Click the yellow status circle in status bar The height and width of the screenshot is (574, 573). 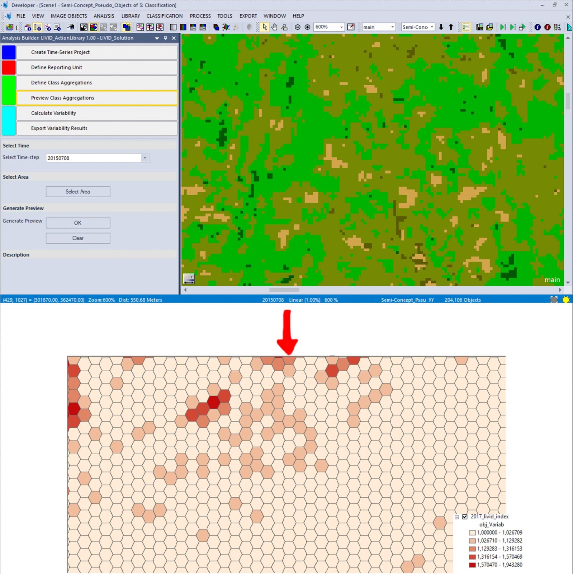(566, 300)
